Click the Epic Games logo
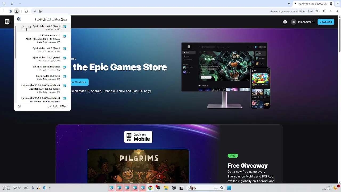Screen dimensions: 341x192 7,22
